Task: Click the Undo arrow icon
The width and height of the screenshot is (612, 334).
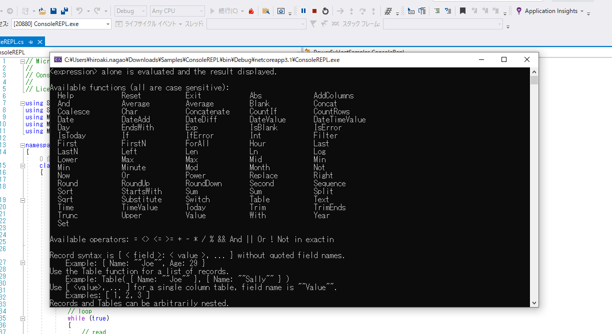Action: coord(79,11)
